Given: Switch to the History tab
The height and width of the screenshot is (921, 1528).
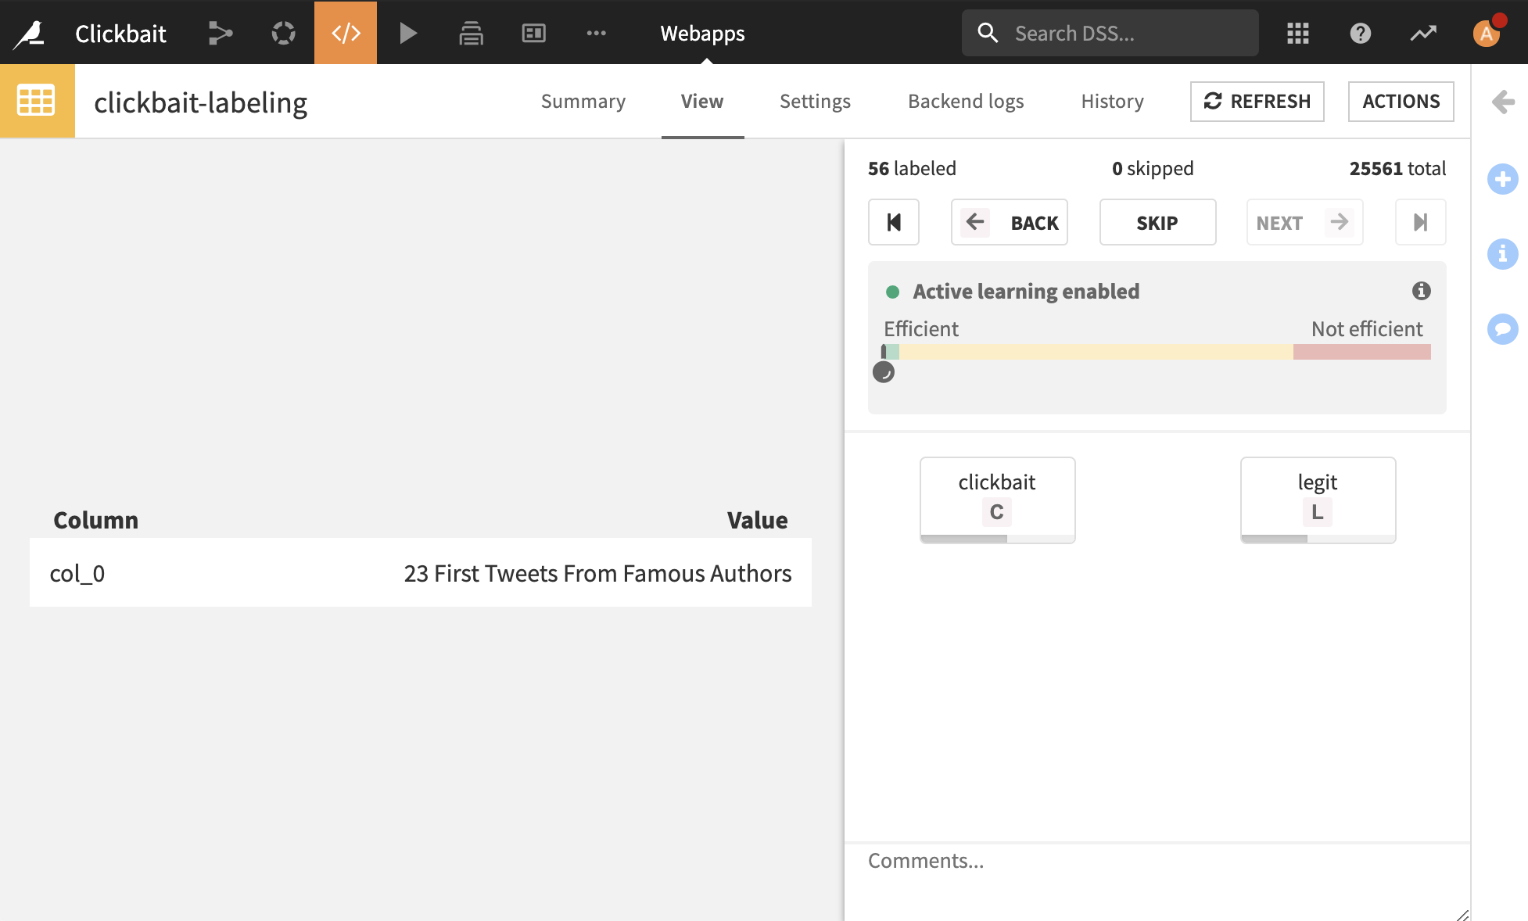Looking at the screenshot, I should click(1112, 101).
